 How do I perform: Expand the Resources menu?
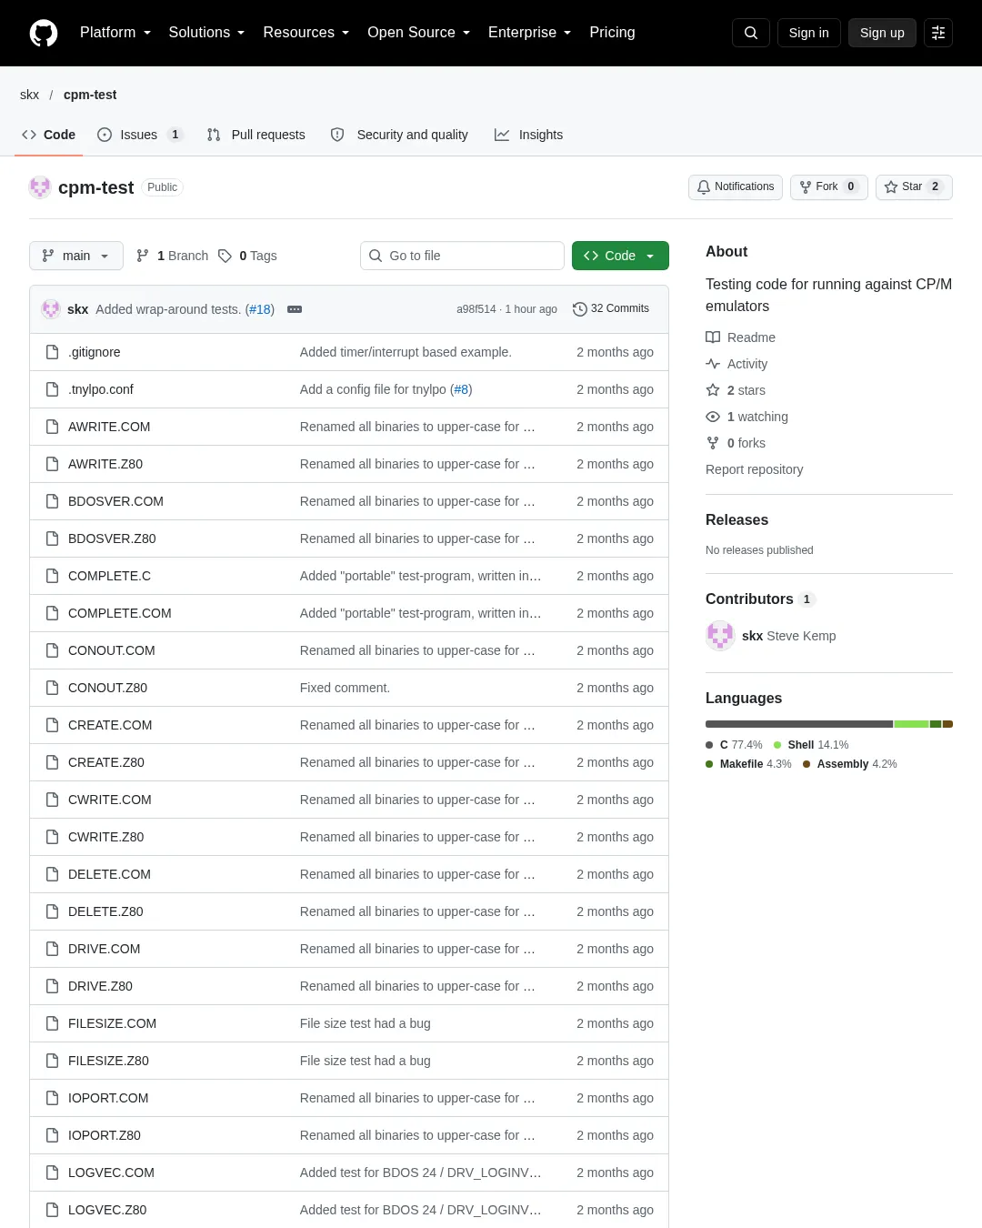pos(306,33)
